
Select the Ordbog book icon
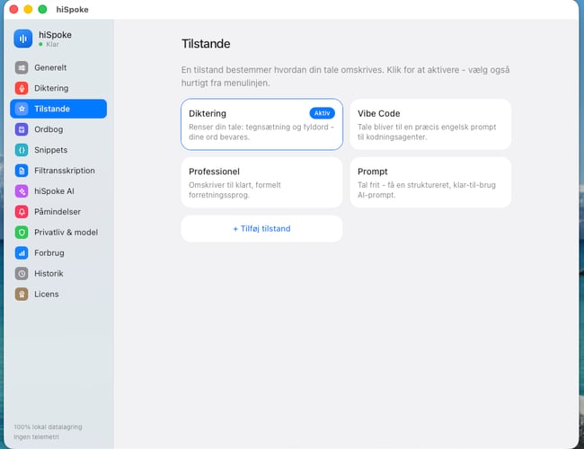pyautogui.click(x=22, y=129)
